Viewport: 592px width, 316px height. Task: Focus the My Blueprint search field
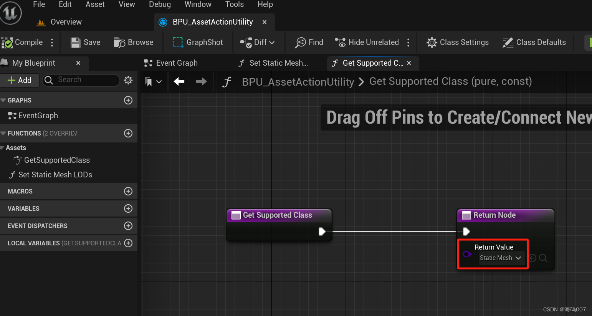[81, 80]
